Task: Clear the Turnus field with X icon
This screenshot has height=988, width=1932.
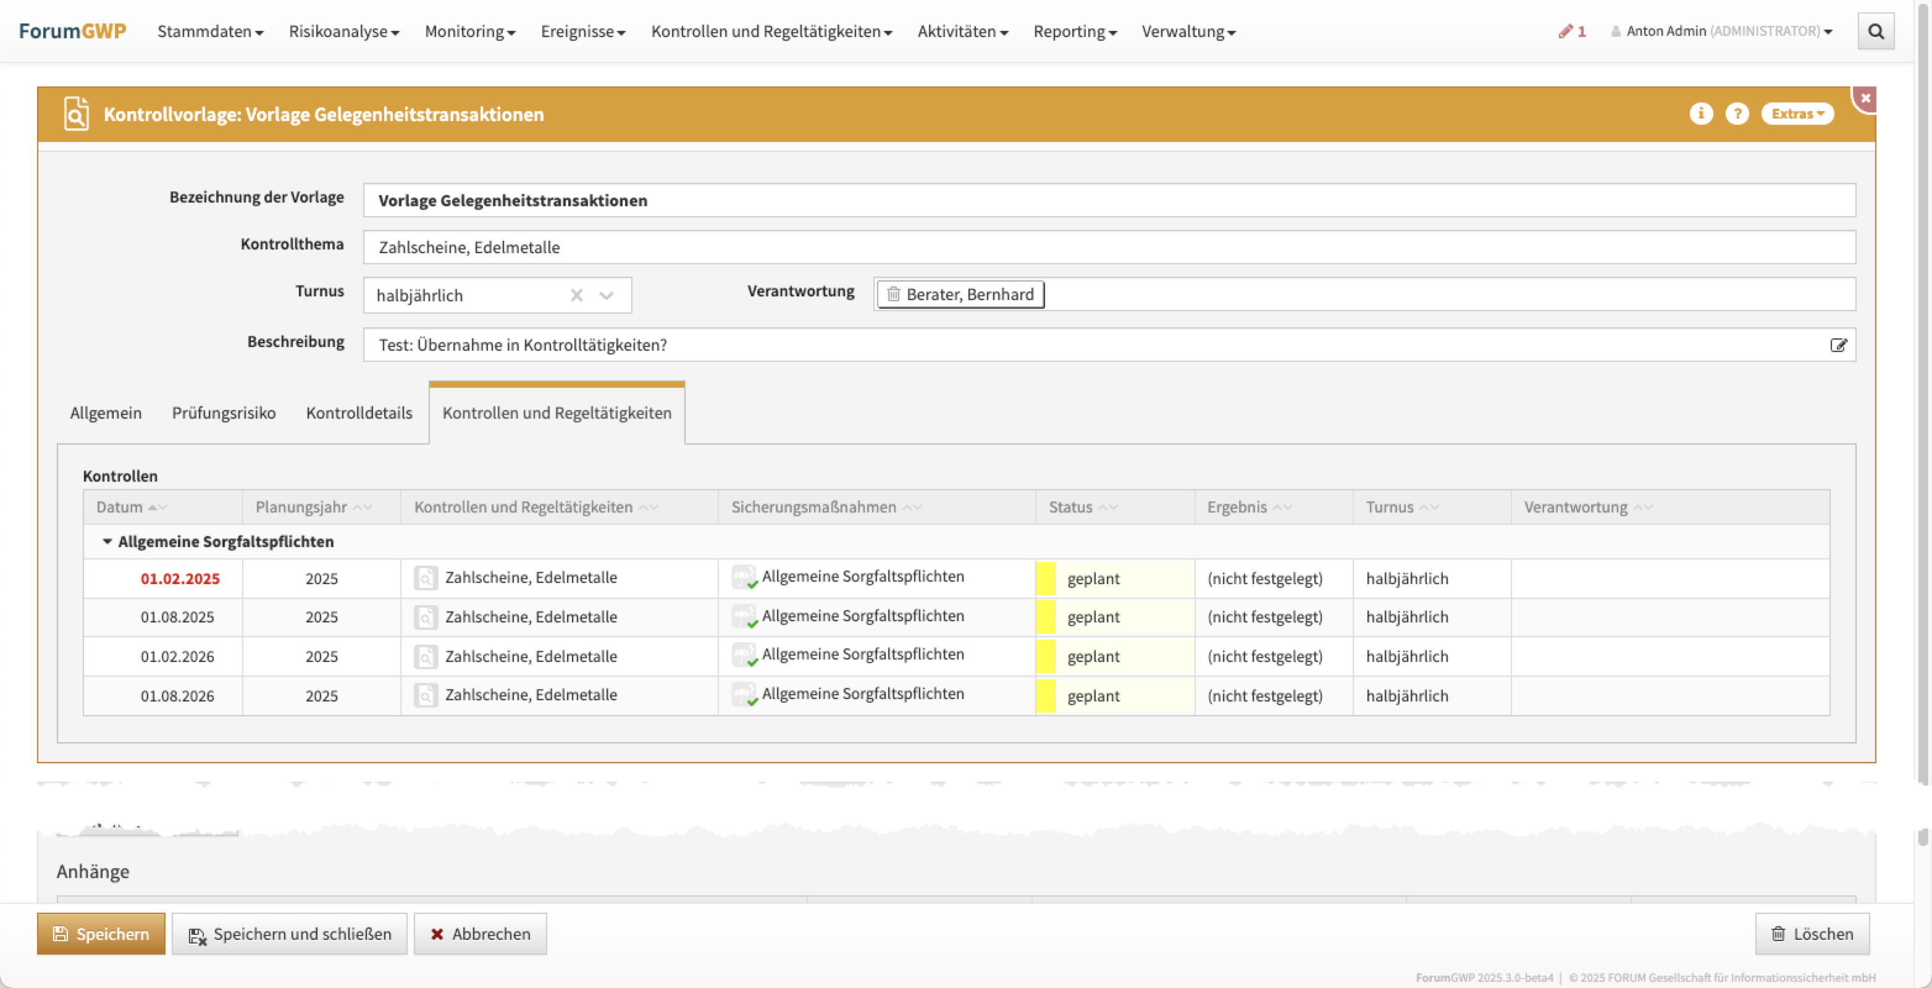Action: (x=576, y=295)
